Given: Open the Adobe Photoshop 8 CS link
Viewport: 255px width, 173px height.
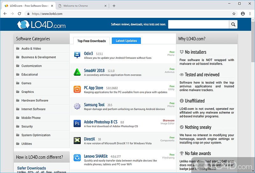Looking at the screenshot, I should click(x=100, y=122).
